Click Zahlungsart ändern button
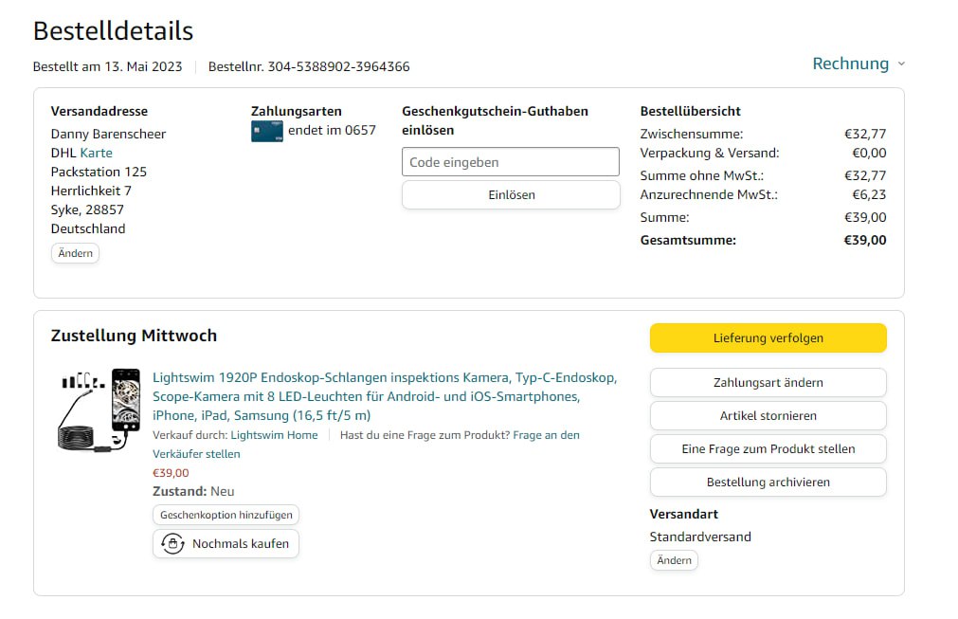Image resolution: width=958 pixels, height=619 pixels. pos(768,383)
